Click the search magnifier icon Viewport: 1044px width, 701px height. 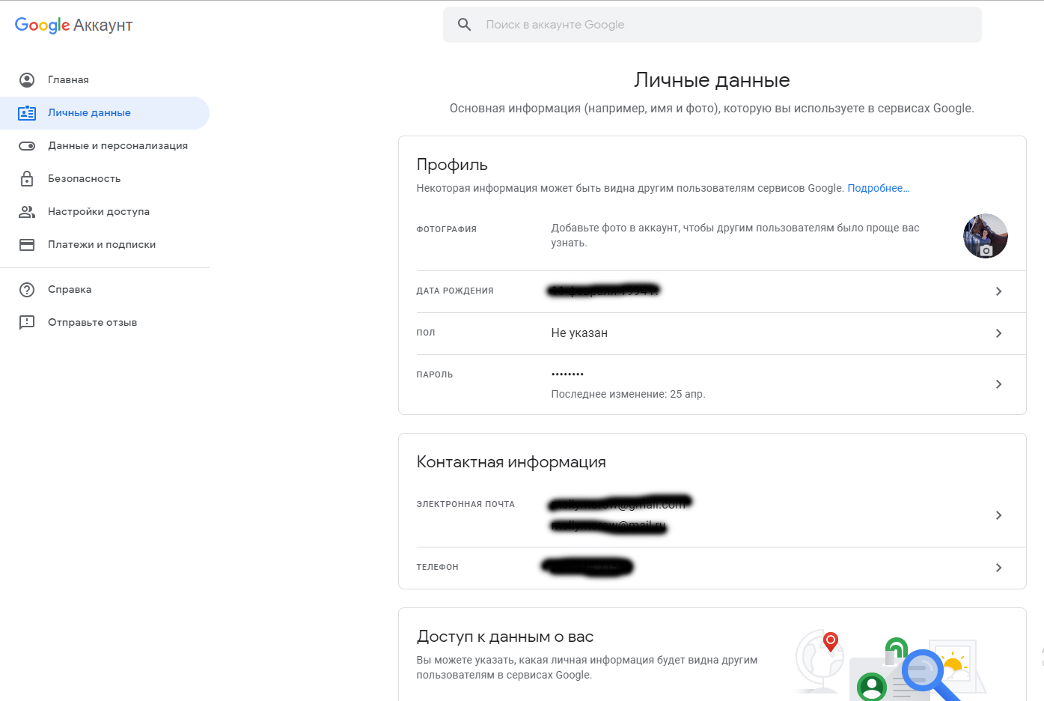click(464, 25)
